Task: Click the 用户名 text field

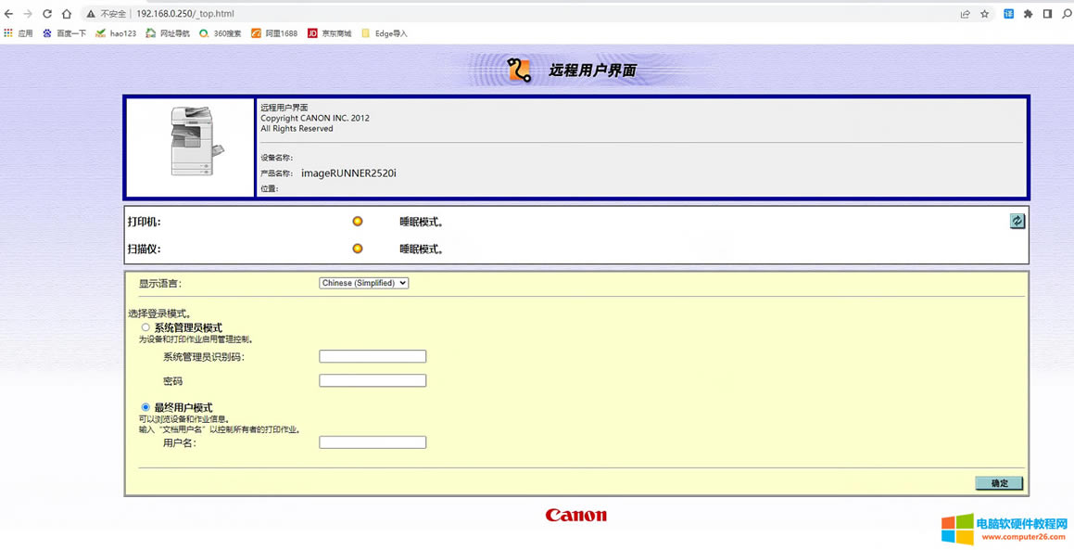Action: (x=372, y=442)
